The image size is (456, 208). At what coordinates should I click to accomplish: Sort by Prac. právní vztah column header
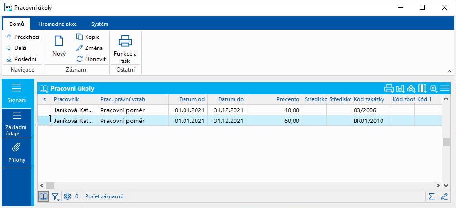pyautogui.click(x=133, y=99)
